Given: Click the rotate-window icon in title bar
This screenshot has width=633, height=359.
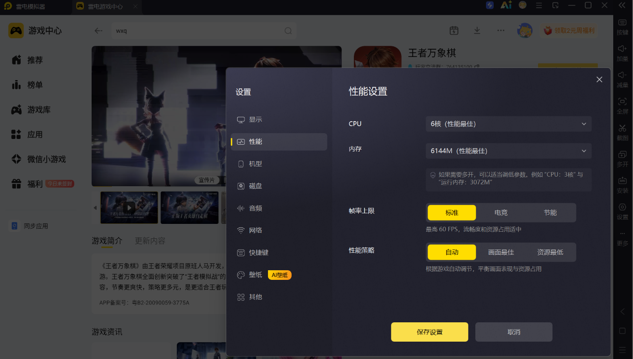Looking at the screenshot, I should (555, 5).
